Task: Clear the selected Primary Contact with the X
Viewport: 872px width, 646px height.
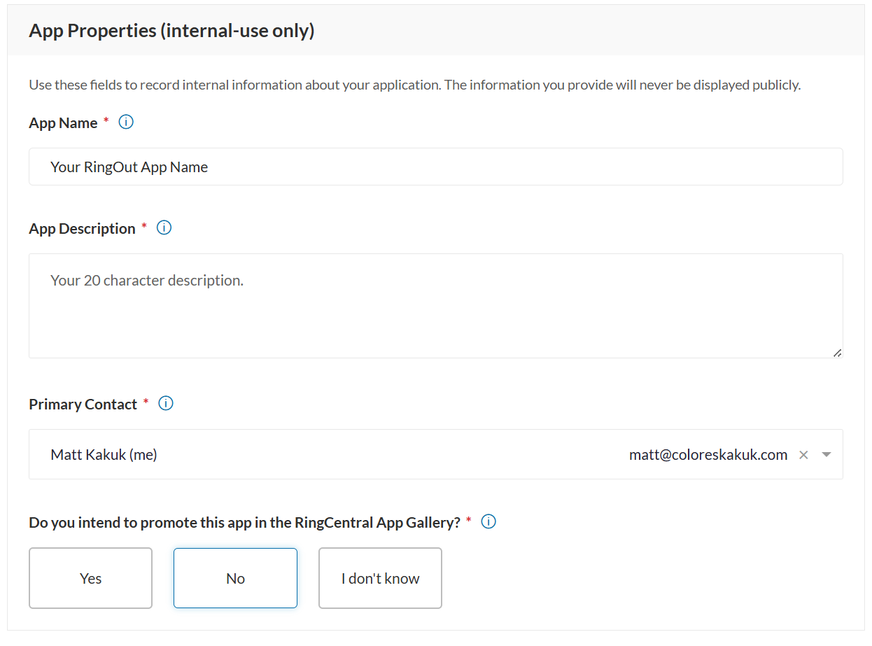Action: click(803, 455)
